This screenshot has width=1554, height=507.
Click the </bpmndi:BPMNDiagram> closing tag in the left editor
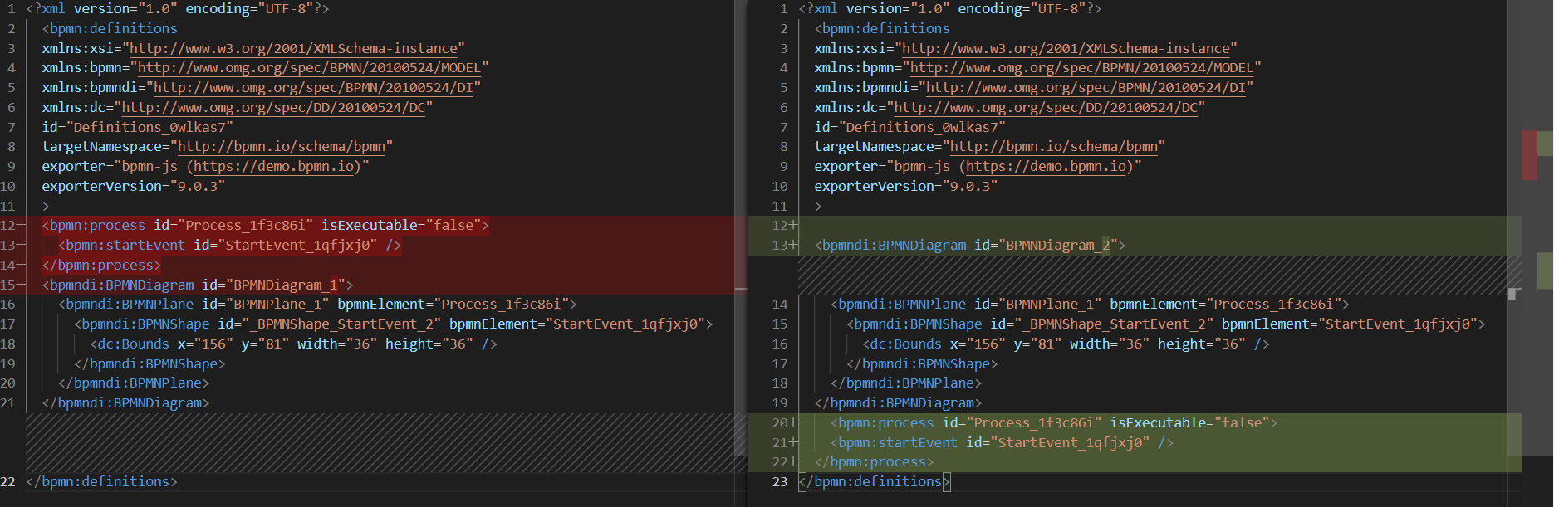(125, 402)
